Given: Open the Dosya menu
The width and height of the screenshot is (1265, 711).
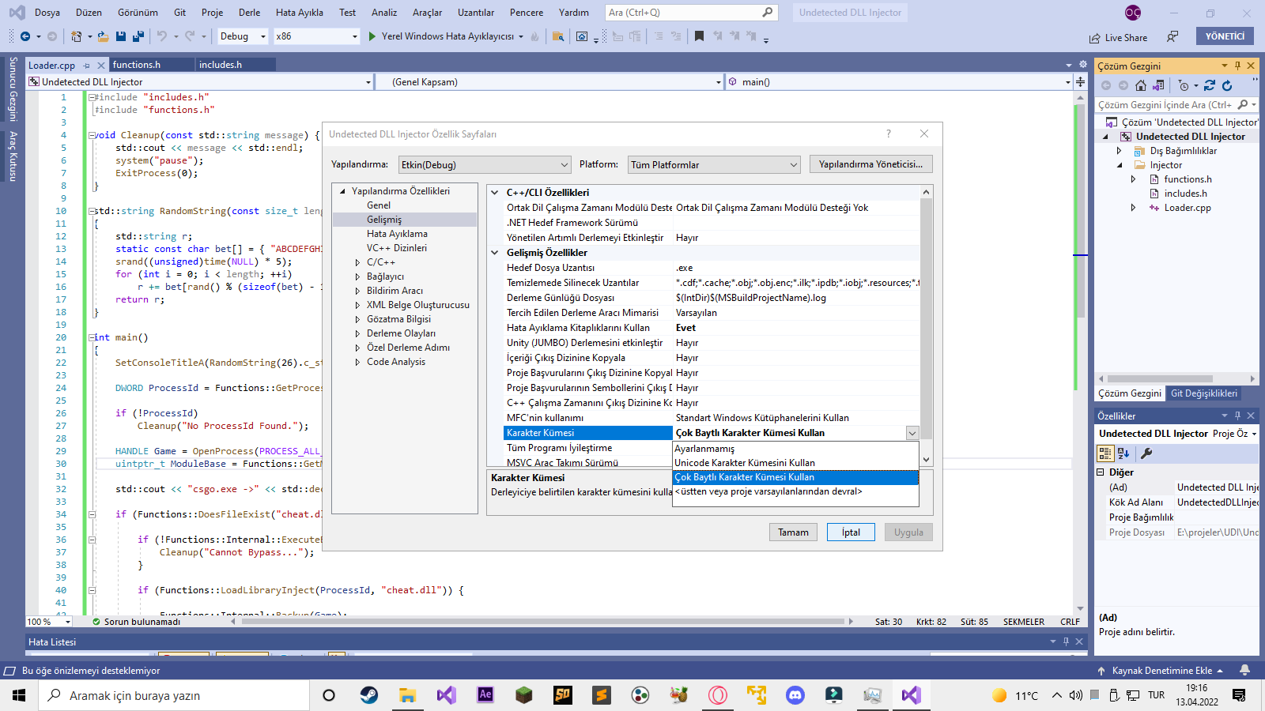Looking at the screenshot, I should pyautogui.click(x=47, y=13).
